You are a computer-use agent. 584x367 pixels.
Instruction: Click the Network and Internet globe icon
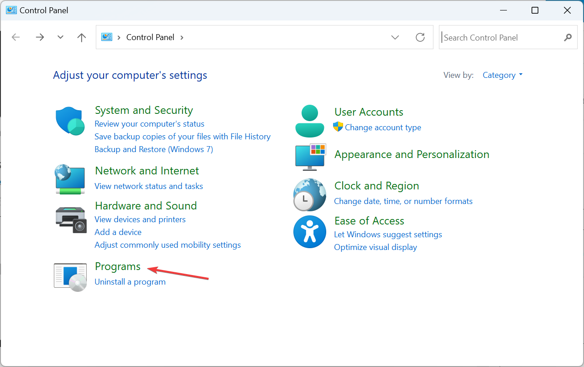(69, 179)
